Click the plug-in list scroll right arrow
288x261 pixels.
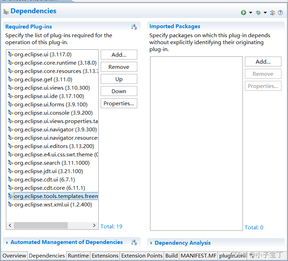click(94, 225)
